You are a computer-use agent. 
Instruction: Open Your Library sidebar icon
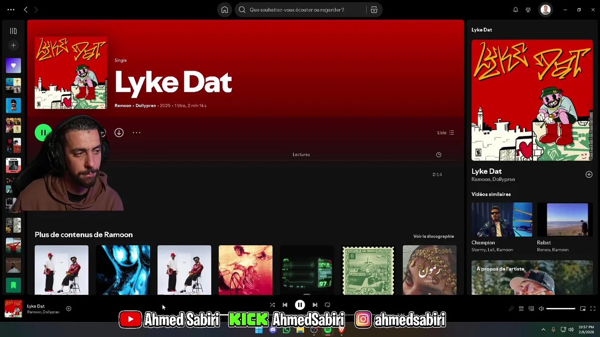tap(13, 31)
